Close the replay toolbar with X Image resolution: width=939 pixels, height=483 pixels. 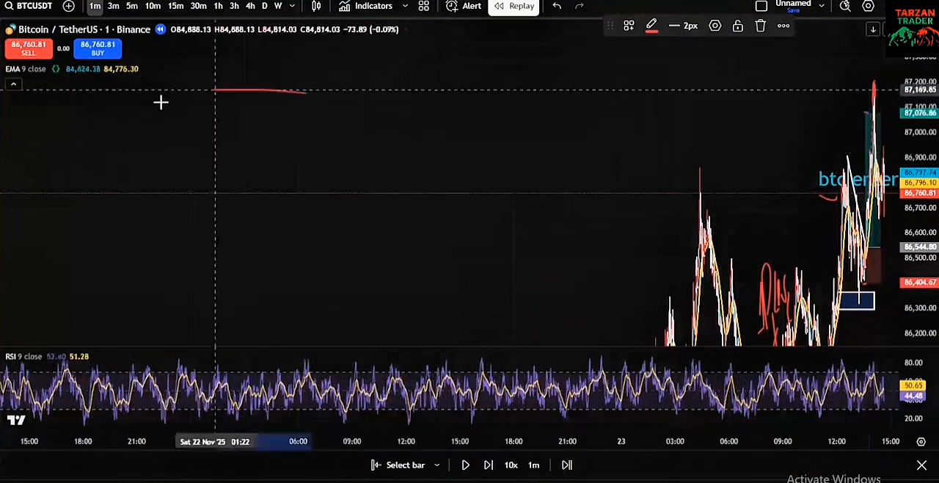point(921,465)
